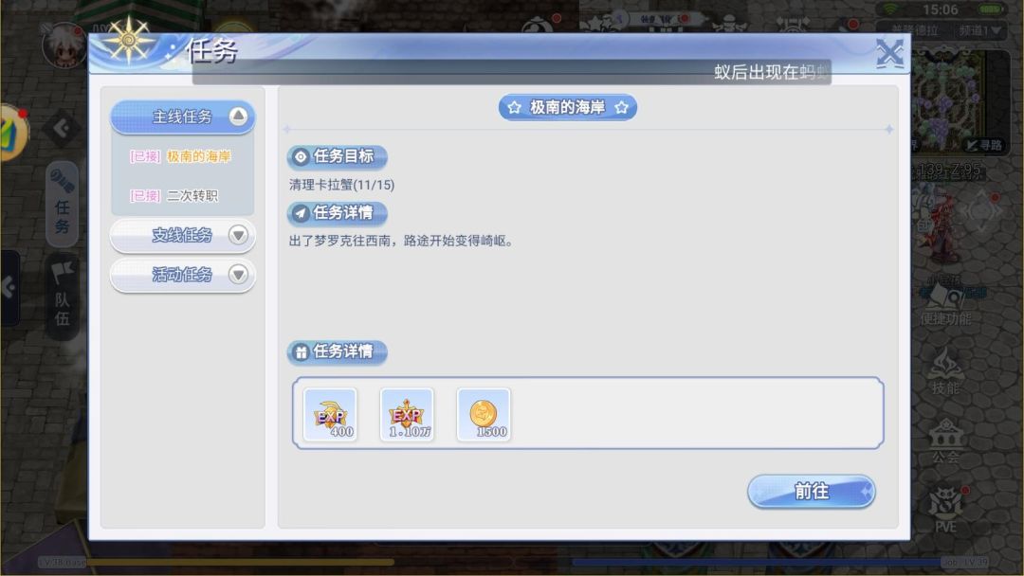
Task: Click the 支线任务 category header
Action: [182, 235]
